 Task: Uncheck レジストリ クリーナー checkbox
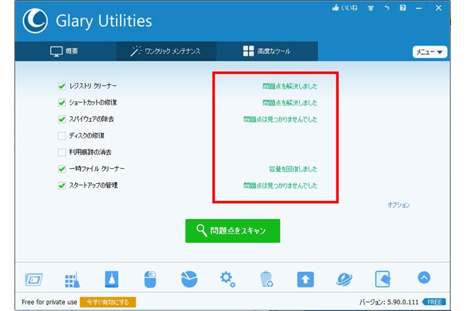click(x=61, y=86)
